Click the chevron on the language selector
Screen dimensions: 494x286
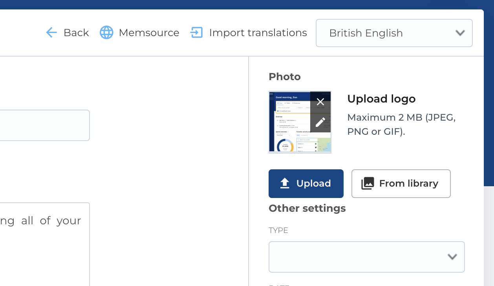click(x=460, y=34)
